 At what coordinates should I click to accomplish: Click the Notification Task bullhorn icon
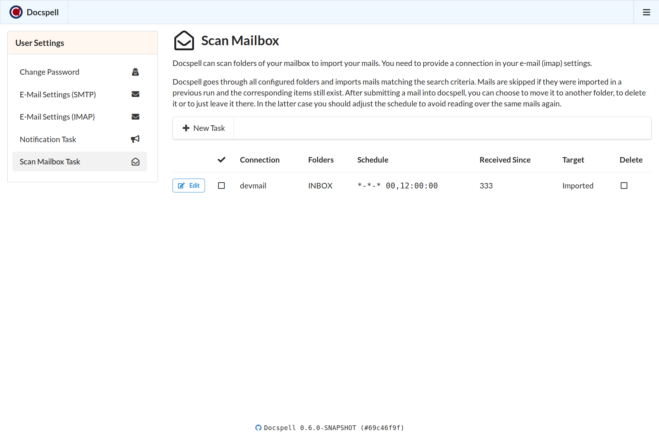(135, 139)
